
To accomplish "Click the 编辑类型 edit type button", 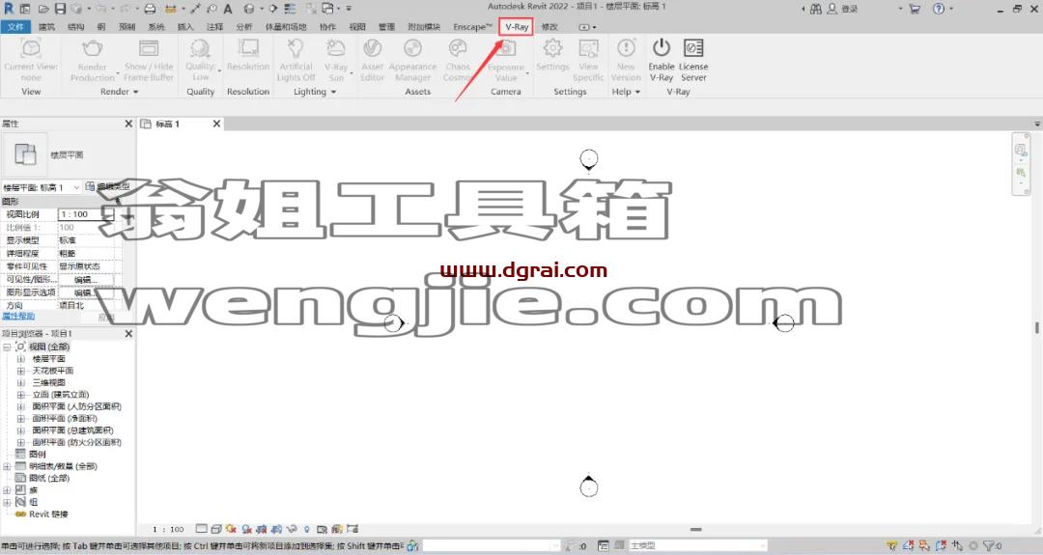I will pyautogui.click(x=108, y=187).
